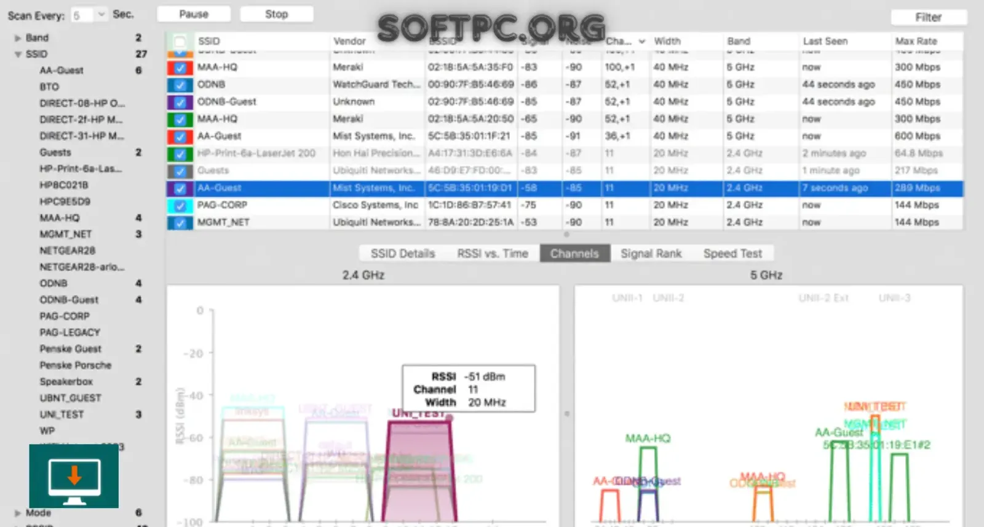
Task: Uncheck the MGMT_NET row checkbox
Action: click(x=180, y=222)
